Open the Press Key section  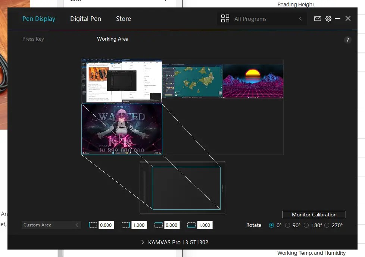tap(33, 39)
